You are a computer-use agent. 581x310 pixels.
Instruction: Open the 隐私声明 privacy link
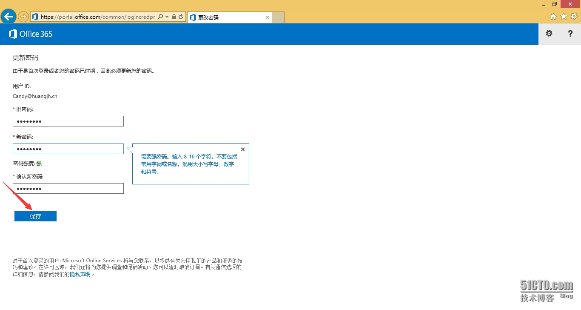80,274
